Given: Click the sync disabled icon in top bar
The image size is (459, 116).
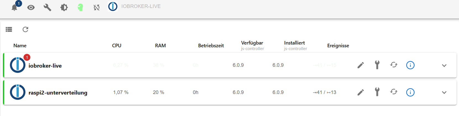Looking at the screenshot, I should [96, 7].
